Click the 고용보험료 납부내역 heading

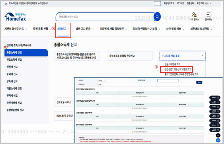coord(84,113)
